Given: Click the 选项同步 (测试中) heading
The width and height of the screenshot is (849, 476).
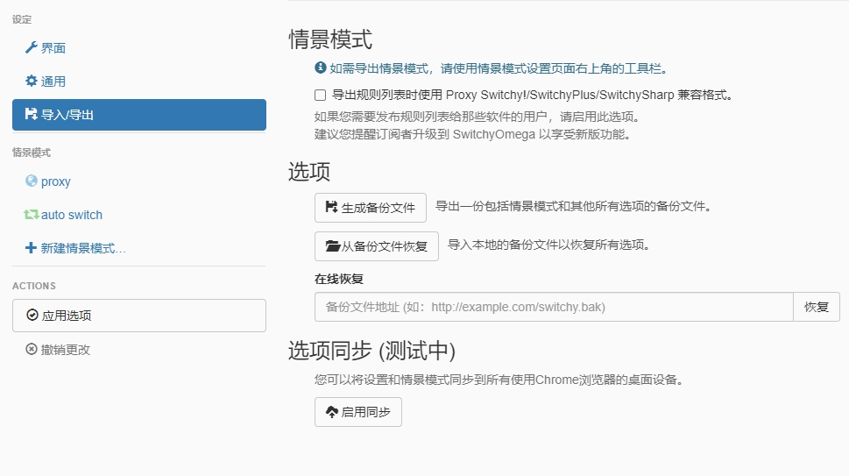Looking at the screenshot, I should pyautogui.click(x=371, y=351).
